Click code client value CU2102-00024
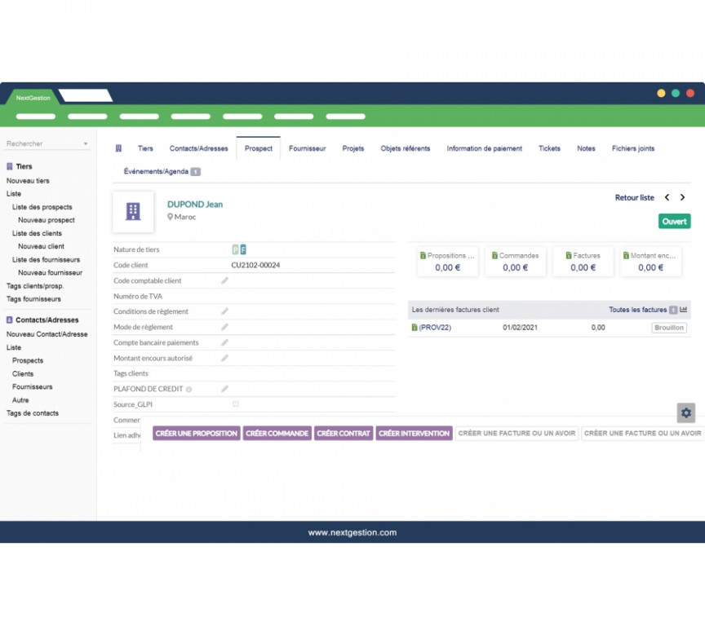 [x=255, y=265]
